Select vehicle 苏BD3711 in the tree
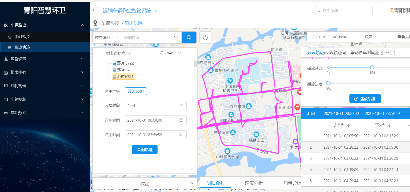410x192 pixels. click(x=125, y=70)
